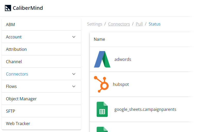
Task: Select Attribution in the sidebar
Action: tap(16, 49)
